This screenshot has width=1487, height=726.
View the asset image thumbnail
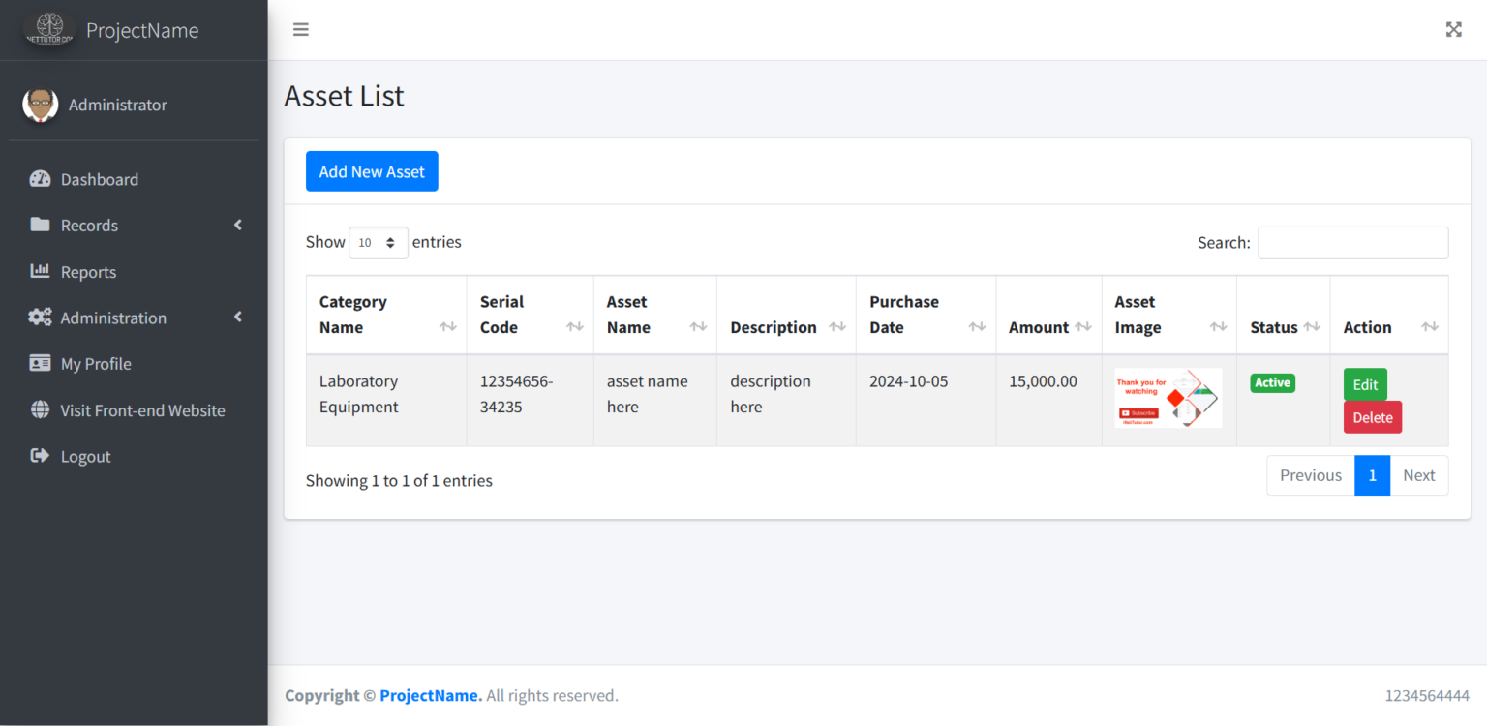tap(1168, 398)
